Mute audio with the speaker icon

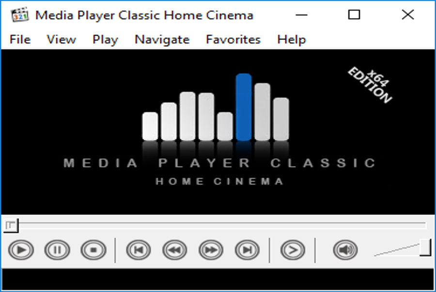(345, 250)
